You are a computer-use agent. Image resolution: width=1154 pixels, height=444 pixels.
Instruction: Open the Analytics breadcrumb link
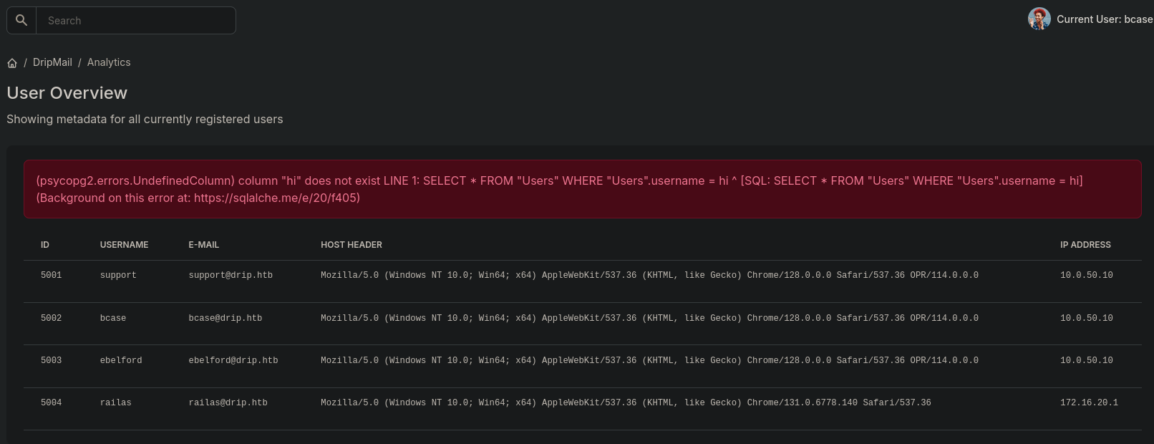(x=109, y=62)
